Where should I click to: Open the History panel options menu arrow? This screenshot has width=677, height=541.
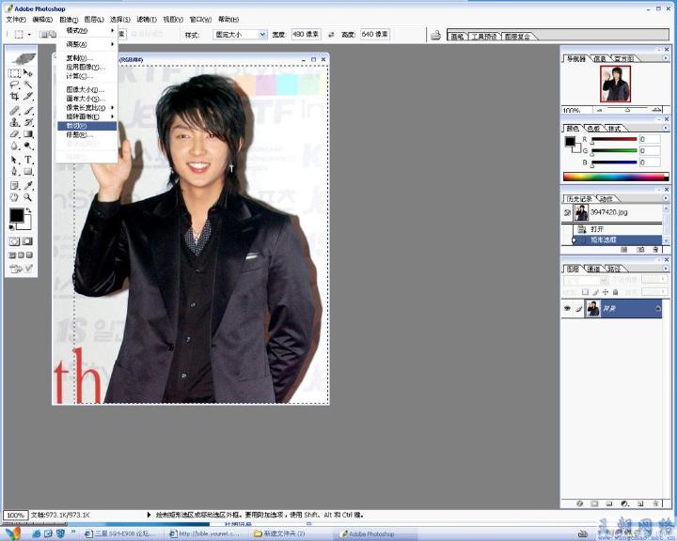666,198
